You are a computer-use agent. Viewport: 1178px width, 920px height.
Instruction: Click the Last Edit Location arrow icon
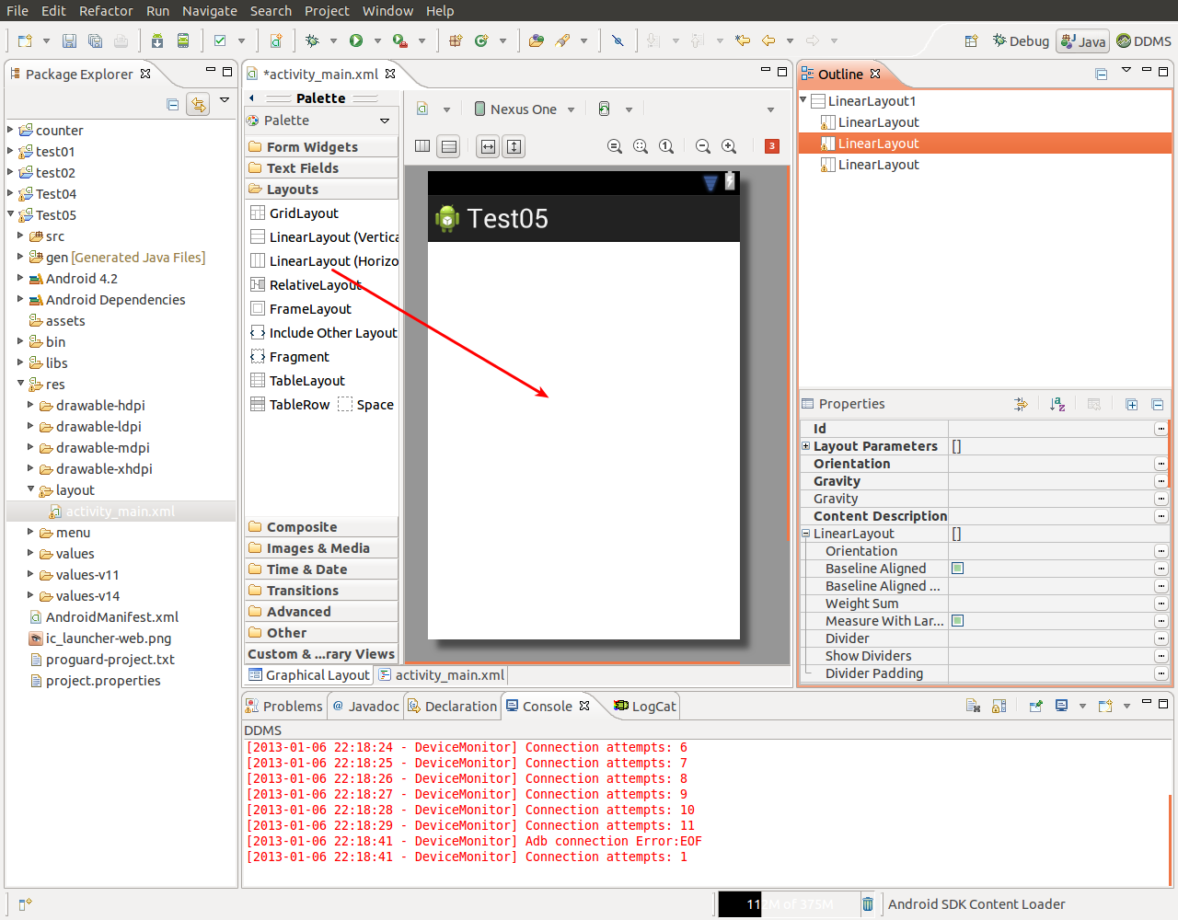click(x=743, y=40)
